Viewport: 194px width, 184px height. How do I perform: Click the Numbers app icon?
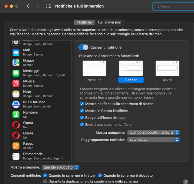(16, 115)
